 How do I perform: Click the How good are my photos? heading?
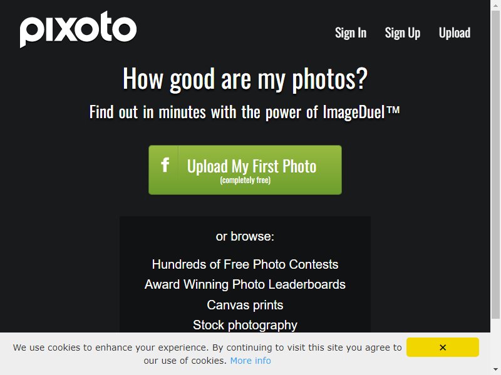point(245,79)
